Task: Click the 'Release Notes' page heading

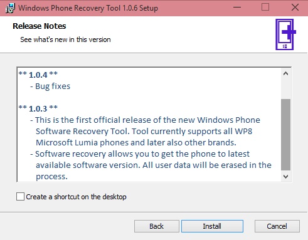Action: tap(40, 26)
